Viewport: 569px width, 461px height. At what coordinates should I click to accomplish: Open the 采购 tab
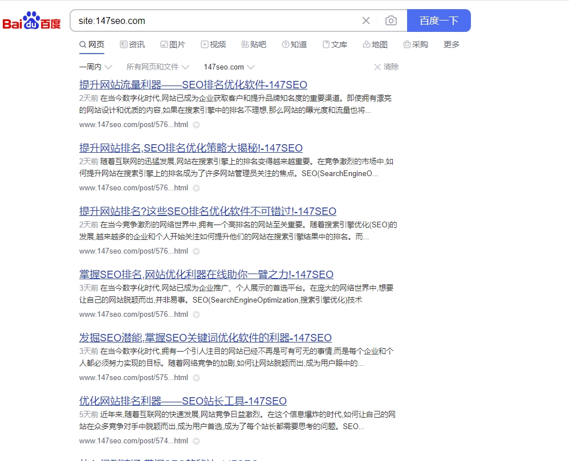(x=416, y=44)
